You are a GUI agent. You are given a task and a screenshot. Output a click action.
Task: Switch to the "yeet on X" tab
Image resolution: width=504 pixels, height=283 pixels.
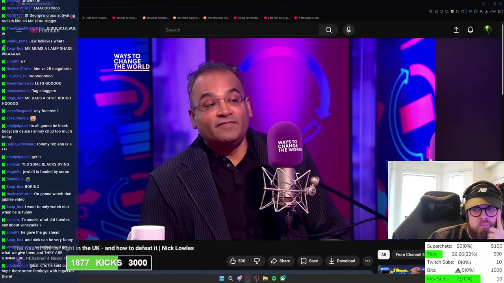[96, 18]
